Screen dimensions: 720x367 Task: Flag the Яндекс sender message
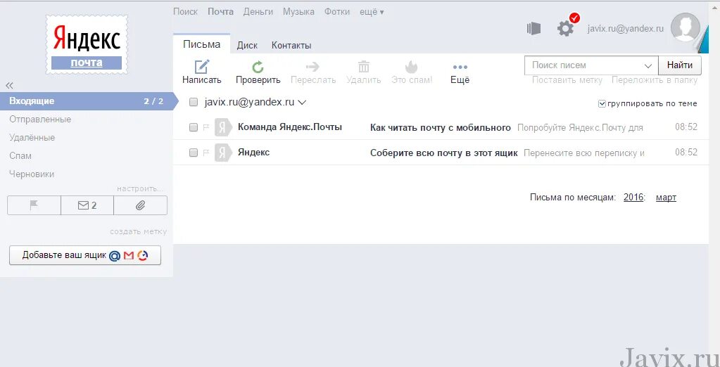206,153
